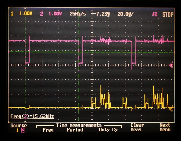The width and height of the screenshot is (181, 141).
Task: Select the channel 2 indicator showing 1.00V
Action: 52,14
